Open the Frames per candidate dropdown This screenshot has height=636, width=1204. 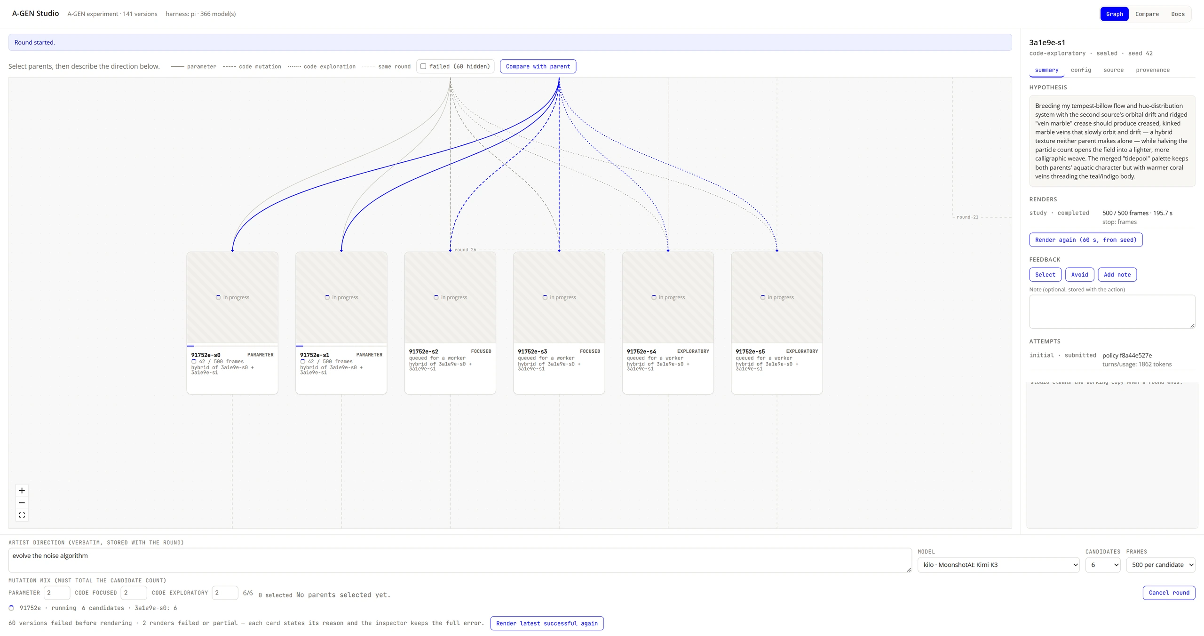pyautogui.click(x=1161, y=564)
